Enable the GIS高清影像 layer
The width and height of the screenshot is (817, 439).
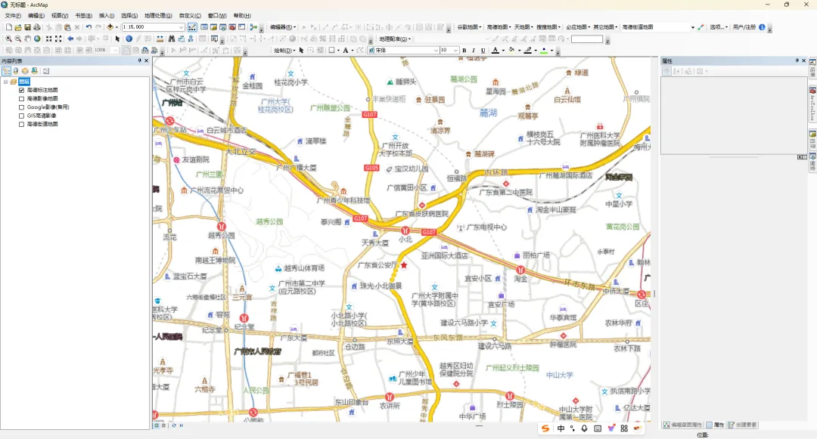[x=21, y=116]
